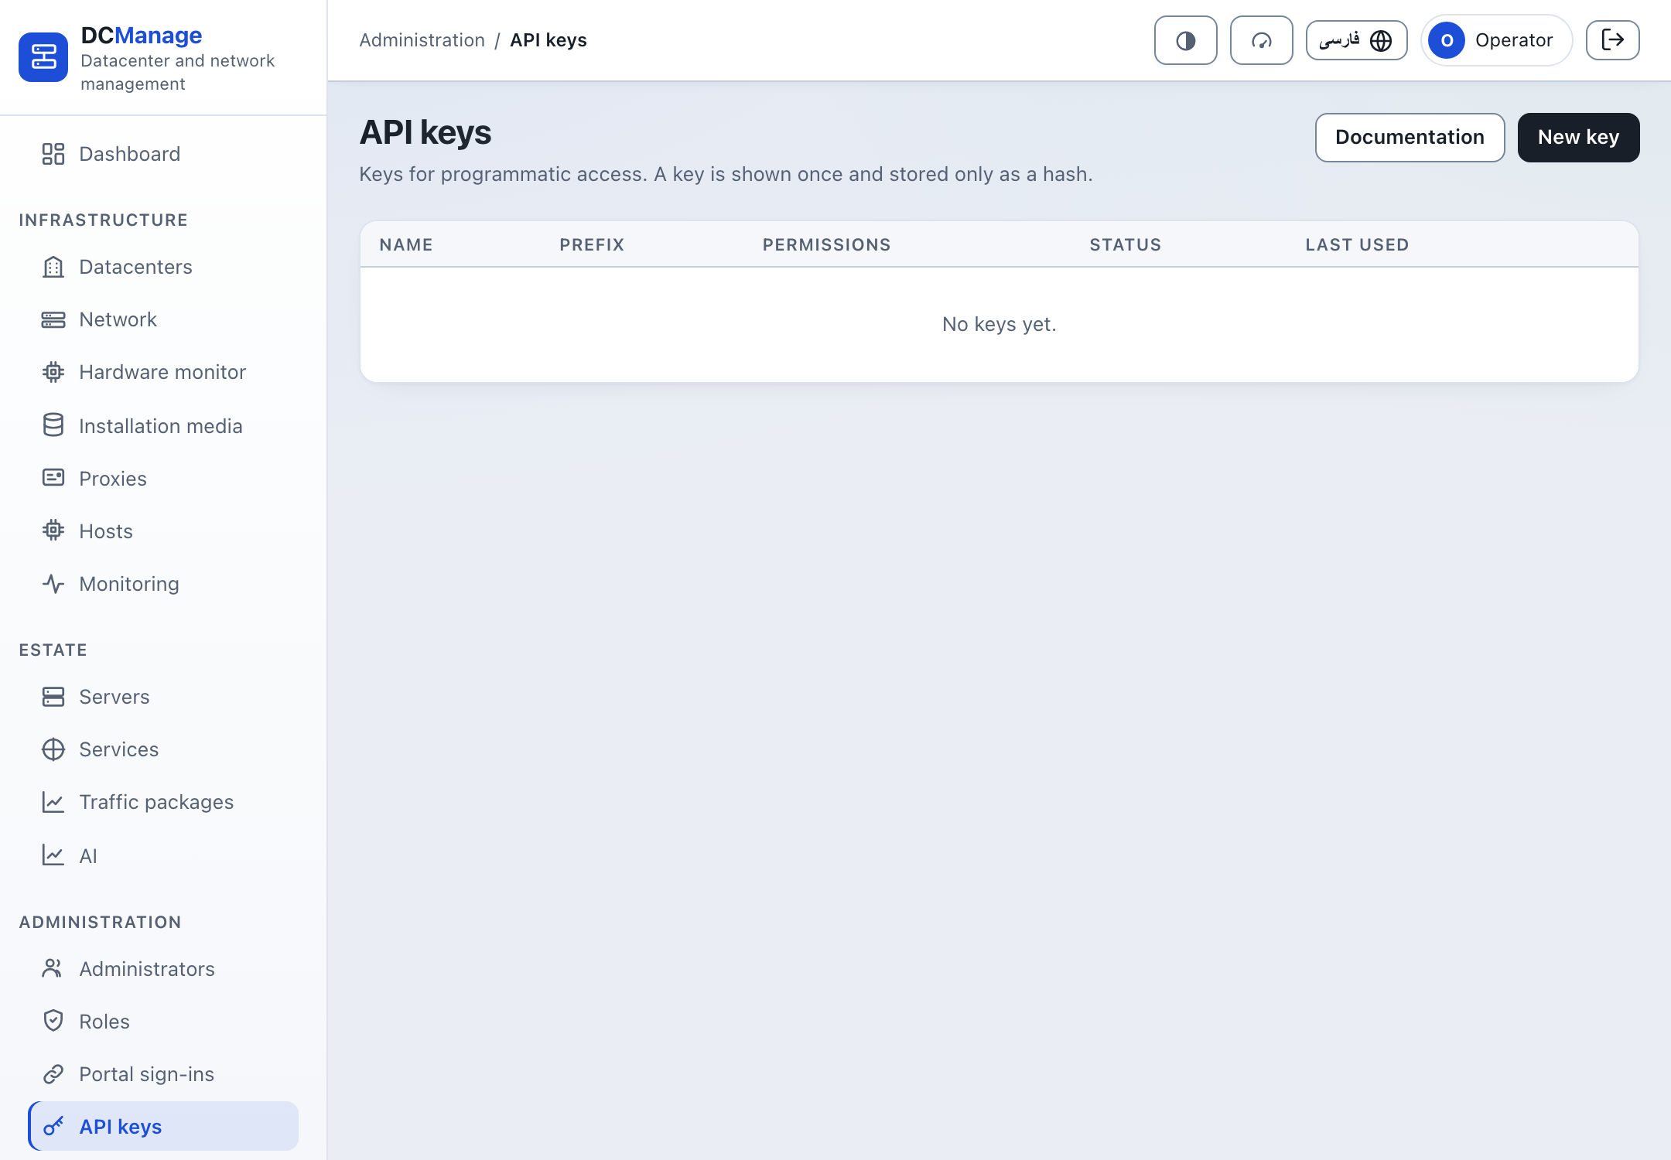The image size is (1671, 1160).
Task: Click the API keys key icon
Action: pyautogui.click(x=53, y=1126)
